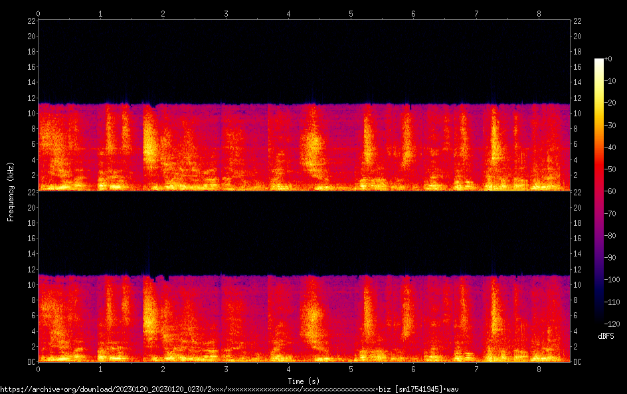Click the 7-second tick on the bottom time axis
The width and height of the screenshot is (627, 394).
click(476, 369)
